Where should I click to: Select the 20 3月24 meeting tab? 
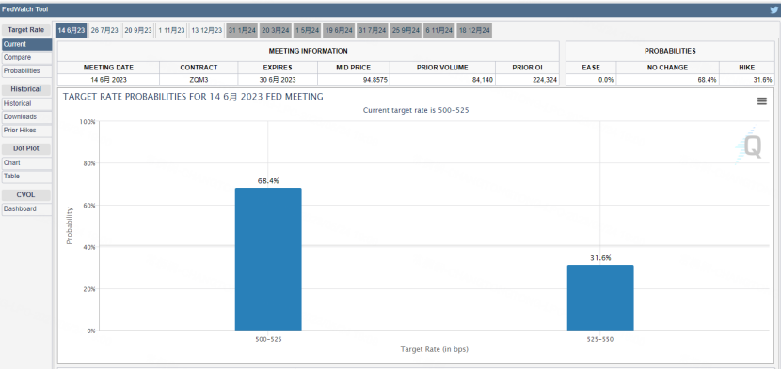click(x=276, y=30)
